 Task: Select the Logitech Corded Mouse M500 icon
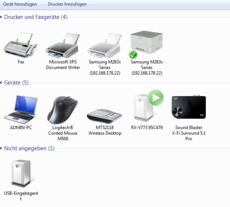point(63,110)
